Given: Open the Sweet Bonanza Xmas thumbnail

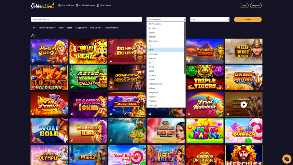Looking at the screenshot, I should tap(127, 155).
